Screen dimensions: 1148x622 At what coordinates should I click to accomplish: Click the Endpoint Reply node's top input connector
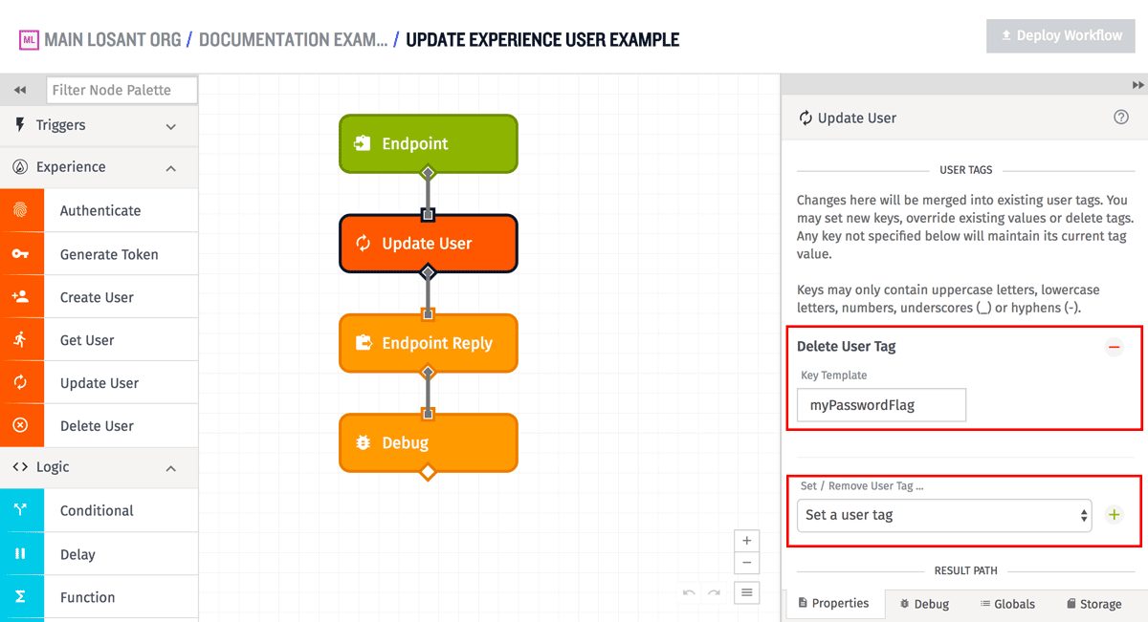428,314
